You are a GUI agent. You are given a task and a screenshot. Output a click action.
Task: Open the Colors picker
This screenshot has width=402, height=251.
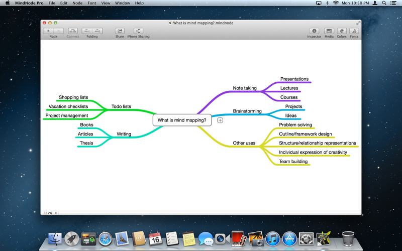(342, 31)
